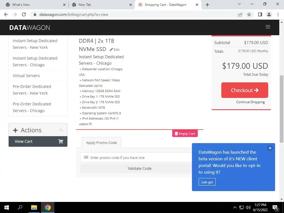Close the Shopping Cart tab

(197, 5)
